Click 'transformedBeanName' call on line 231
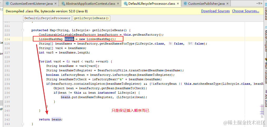 pyautogui.click(x=146, y=70)
